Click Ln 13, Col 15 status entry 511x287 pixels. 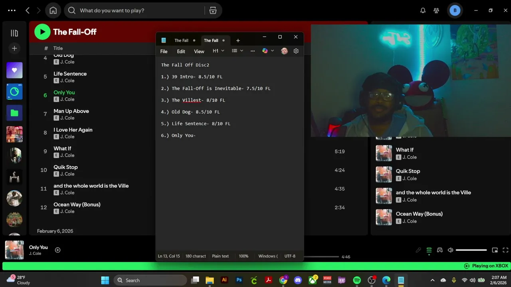point(169,256)
